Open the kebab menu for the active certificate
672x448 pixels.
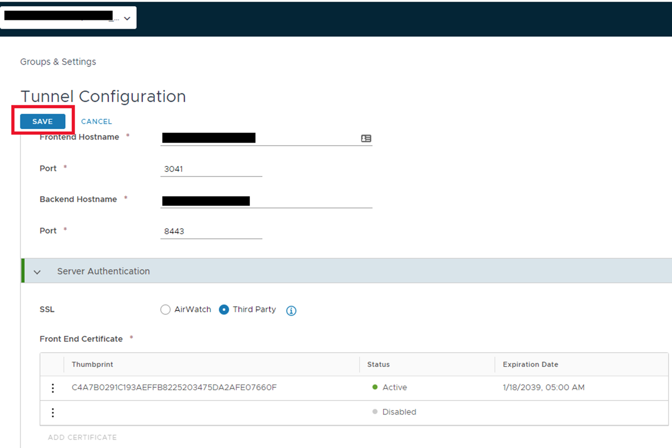pyautogui.click(x=53, y=388)
